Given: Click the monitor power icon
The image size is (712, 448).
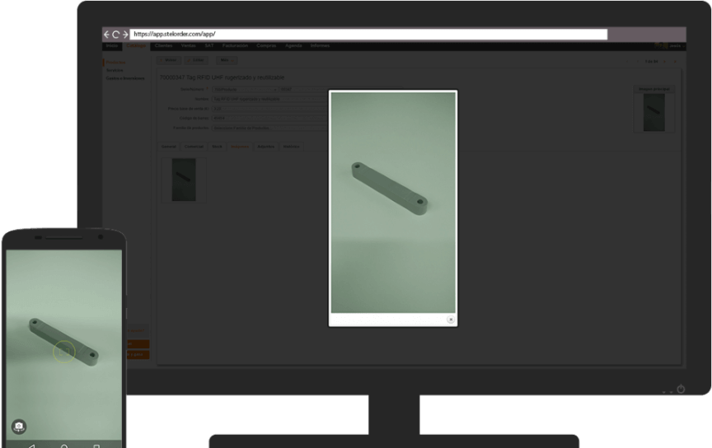Looking at the screenshot, I should (681, 389).
